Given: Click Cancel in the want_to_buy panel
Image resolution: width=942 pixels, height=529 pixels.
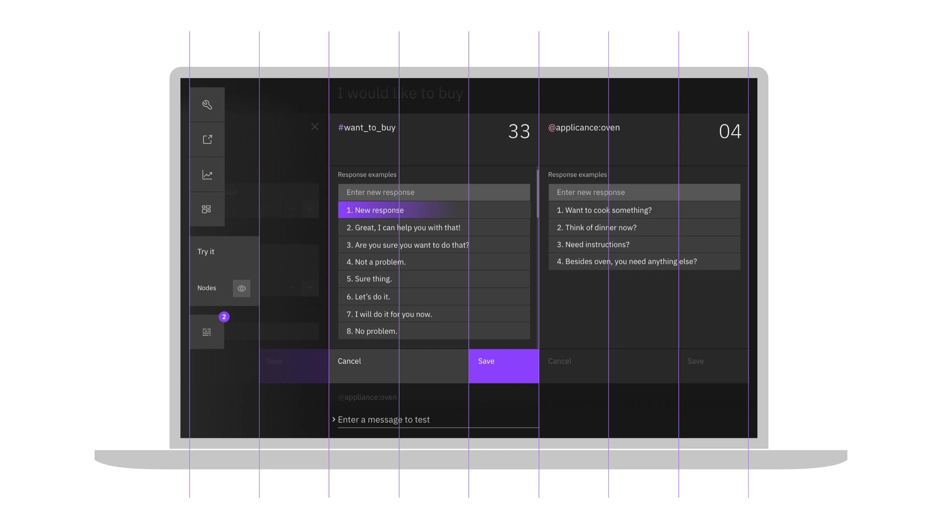Looking at the screenshot, I should (x=349, y=361).
